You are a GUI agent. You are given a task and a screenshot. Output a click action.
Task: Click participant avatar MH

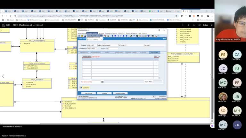coord(237,111)
